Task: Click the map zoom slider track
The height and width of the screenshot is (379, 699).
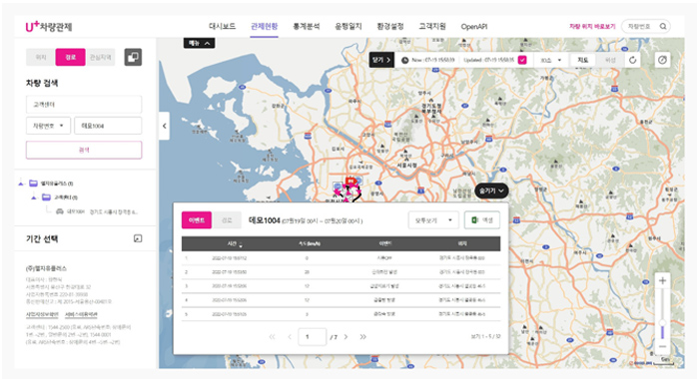Action: (662, 314)
